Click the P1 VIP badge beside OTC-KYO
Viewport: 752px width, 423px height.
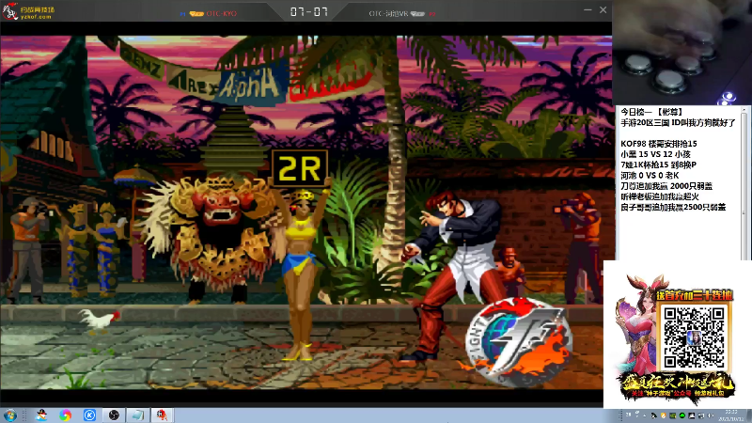click(x=196, y=14)
